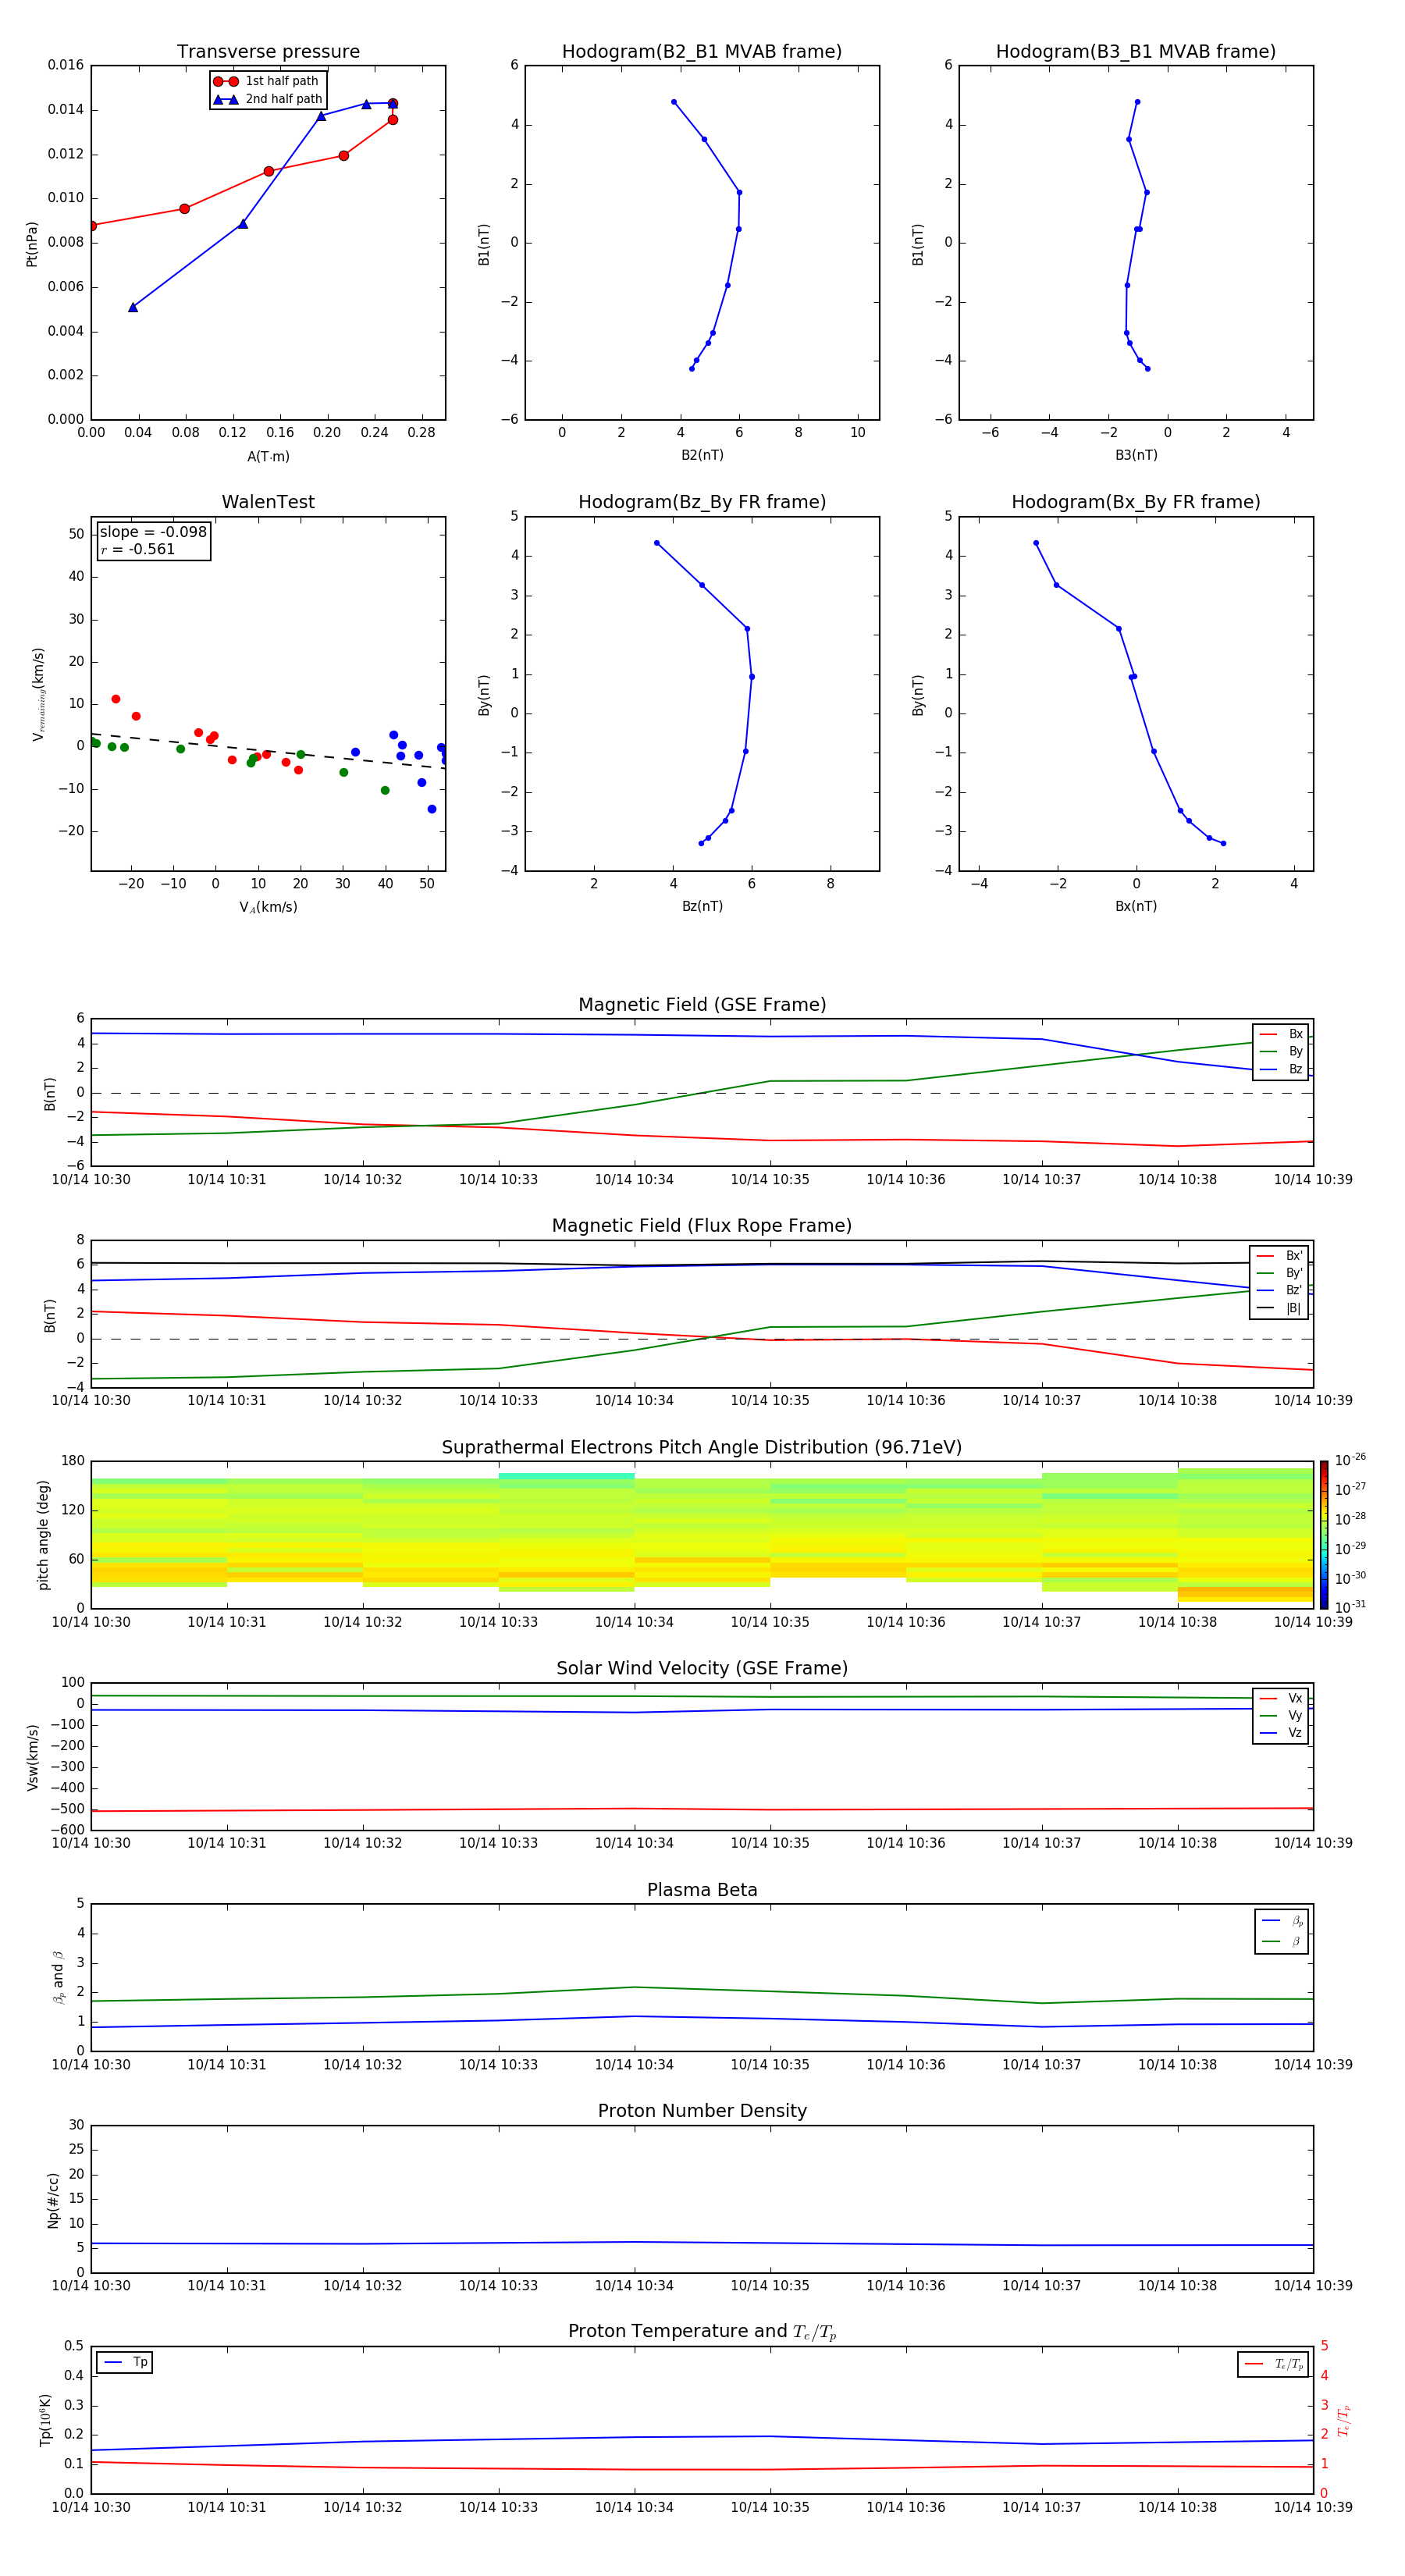Select the "Np(#/cc)" y-axis label
This screenshot has width=1405, height=2576.
52,2200
